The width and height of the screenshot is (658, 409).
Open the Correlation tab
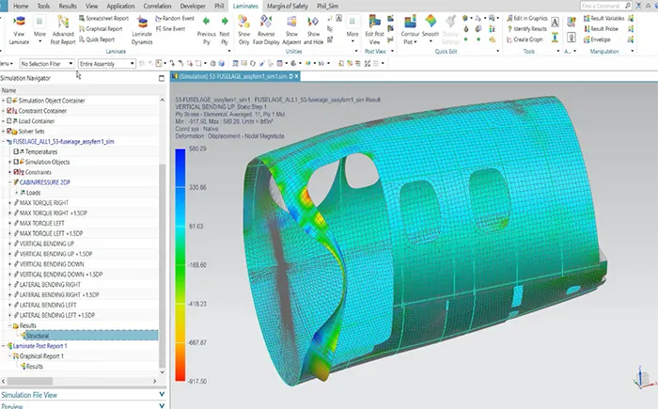158,6
